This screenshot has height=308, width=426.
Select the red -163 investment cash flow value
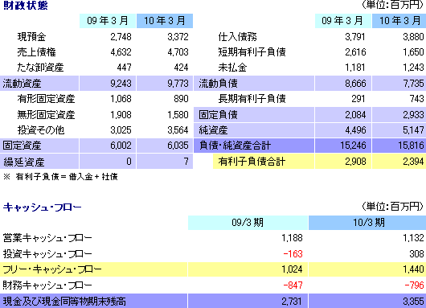(293, 254)
